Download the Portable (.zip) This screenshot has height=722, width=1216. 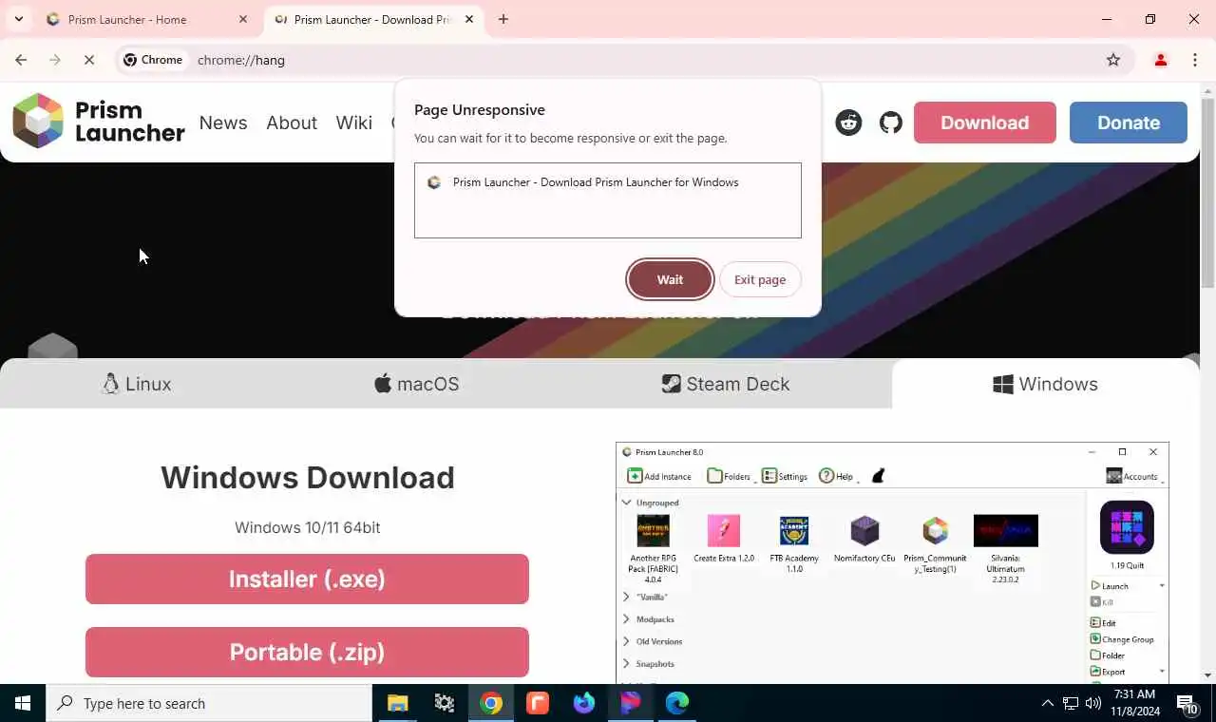pyautogui.click(x=307, y=652)
